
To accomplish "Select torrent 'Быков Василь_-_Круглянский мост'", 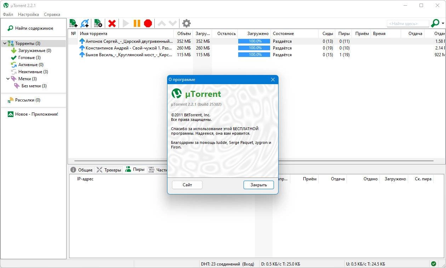I will click(129, 55).
